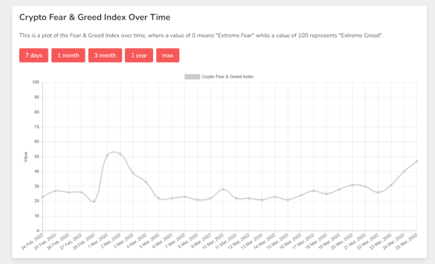This screenshot has height=264, width=435.
Task: Toggle the Crypto Fear & Greed Index legend swatch
Action: point(192,77)
